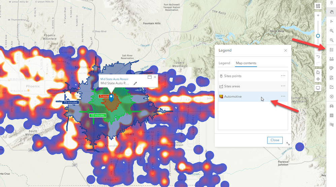This screenshot has height=187, width=336.
Task: Switch to the Map contents tab
Action: pyautogui.click(x=246, y=63)
